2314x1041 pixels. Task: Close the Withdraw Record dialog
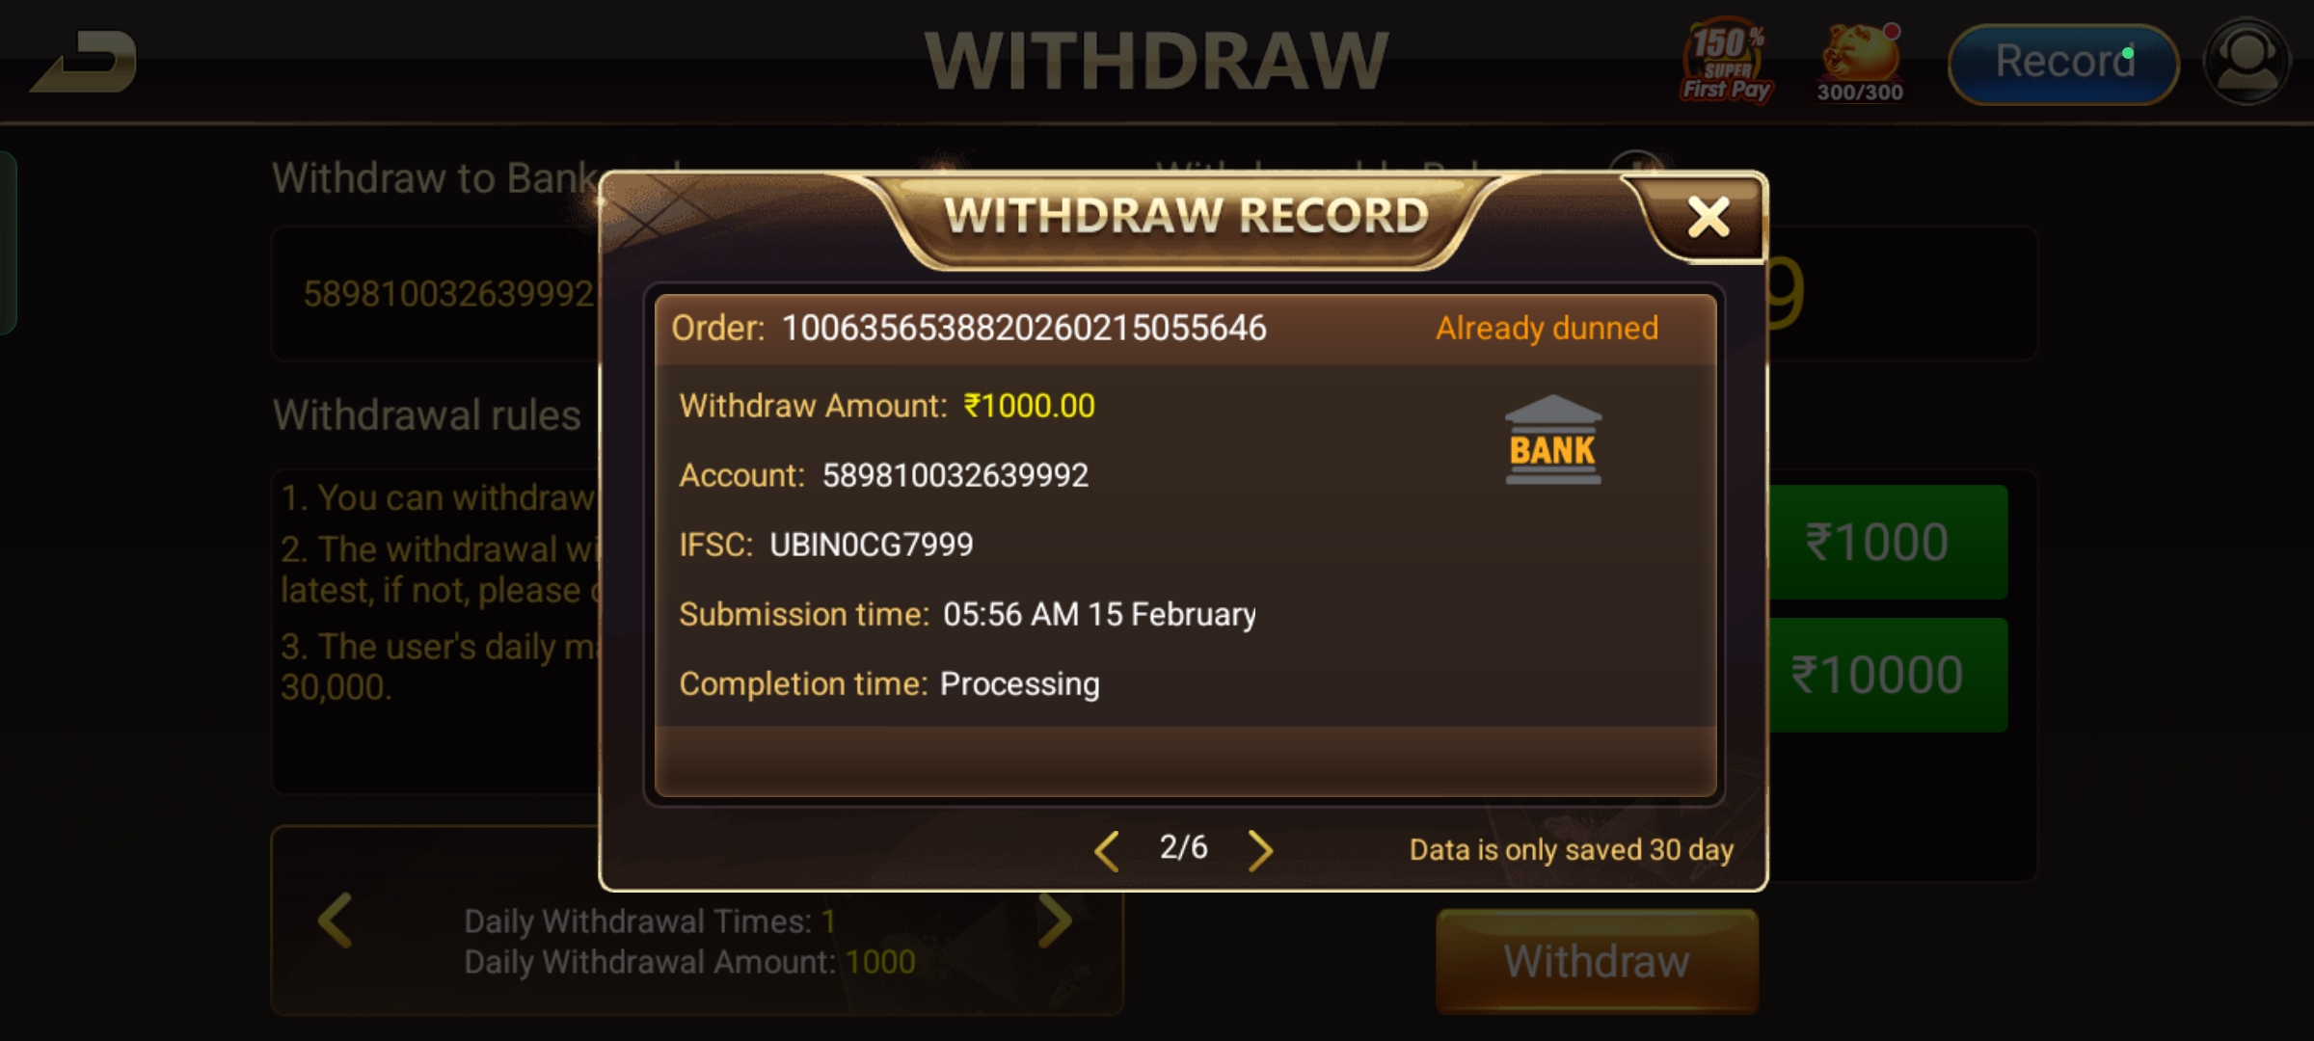pyautogui.click(x=1709, y=217)
